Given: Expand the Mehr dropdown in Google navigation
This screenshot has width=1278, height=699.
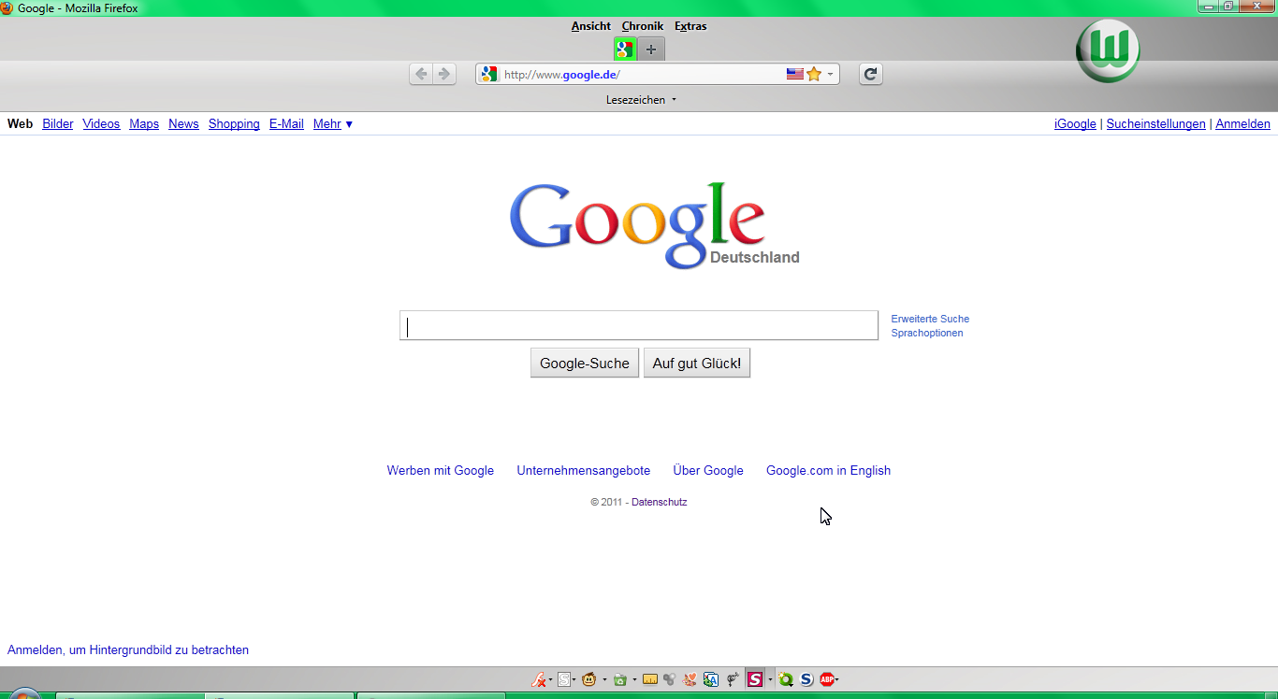Looking at the screenshot, I should pyautogui.click(x=333, y=124).
